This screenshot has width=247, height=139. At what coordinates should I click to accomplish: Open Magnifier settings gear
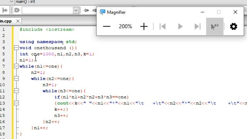233,26
